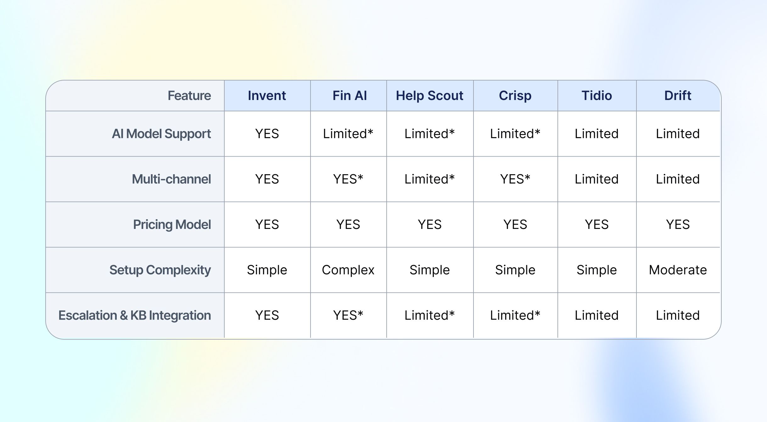The image size is (767, 422).
Task: Select Help Scout's Limited* Multi-channel cell
Action: click(429, 179)
